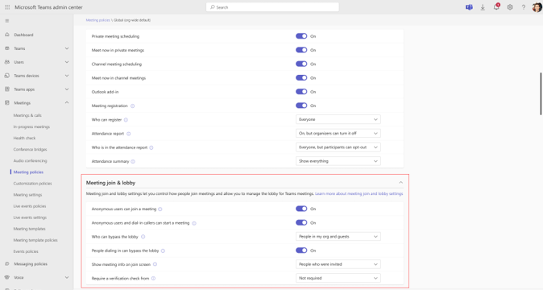Collapse the Meeting join & lobby section
Screen dimensions: 543x290
click(x=400, y=182)
